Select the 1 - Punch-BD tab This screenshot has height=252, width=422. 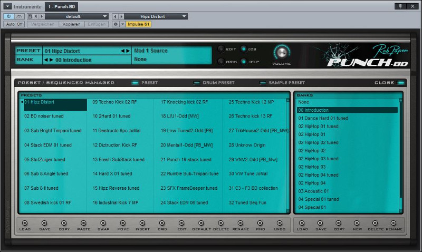62,6
